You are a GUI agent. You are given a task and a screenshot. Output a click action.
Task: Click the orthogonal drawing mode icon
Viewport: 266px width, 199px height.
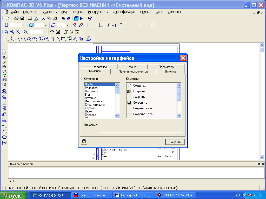point(108,25)
